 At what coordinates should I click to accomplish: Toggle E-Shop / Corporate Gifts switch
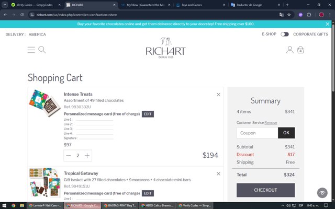[285, 34]
